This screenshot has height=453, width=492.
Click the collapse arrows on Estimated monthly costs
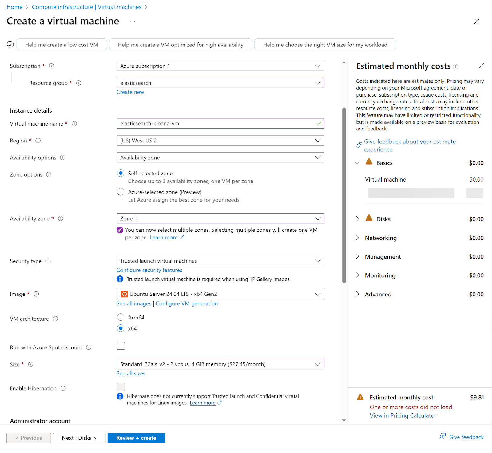[x=481, y=66]
